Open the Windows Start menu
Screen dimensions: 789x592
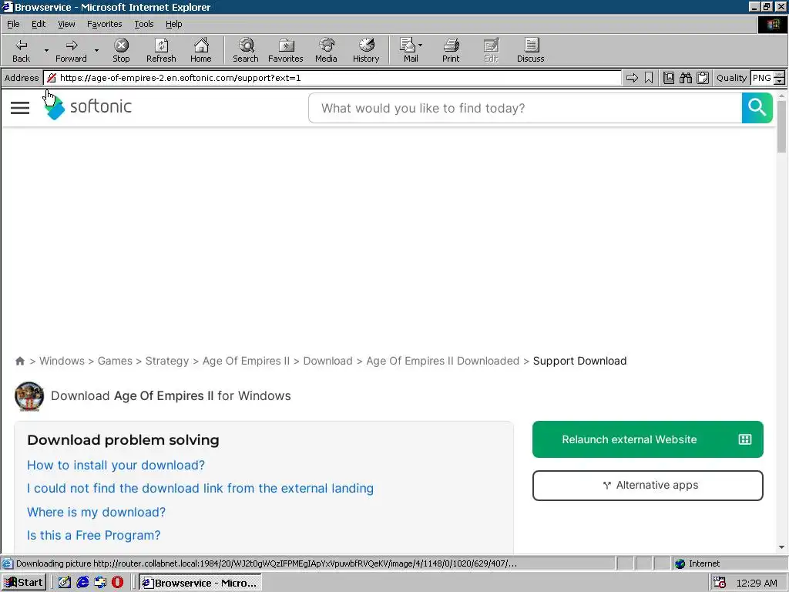24,583
